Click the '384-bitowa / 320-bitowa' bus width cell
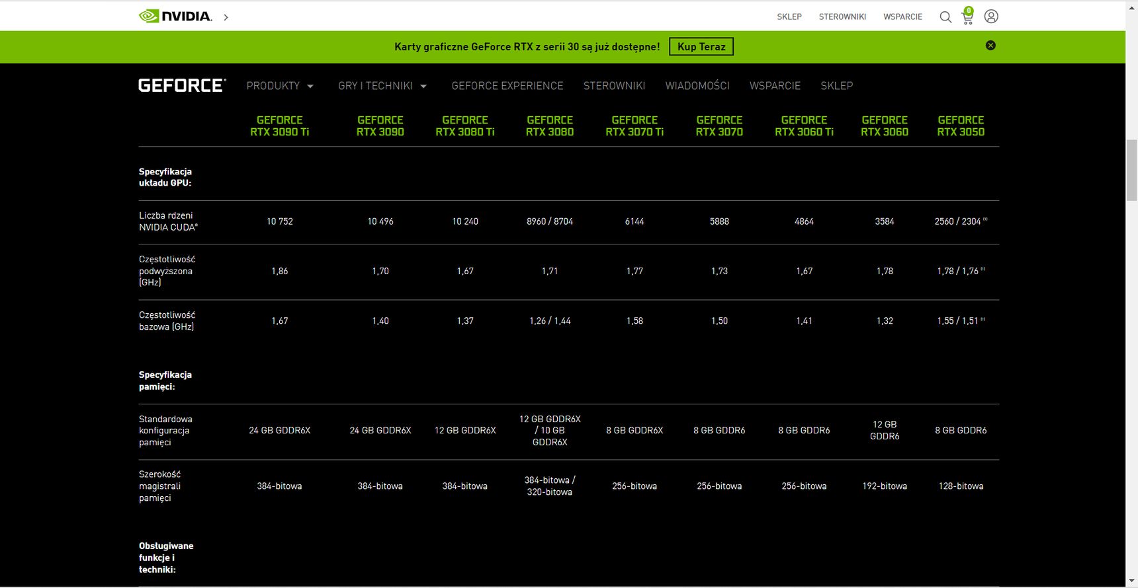1138x588 pixels. pyautogui.click(x=550, y=486)
